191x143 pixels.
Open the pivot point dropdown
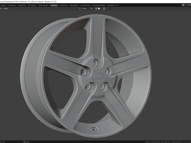pyautogui.click(x=92, y=9)
